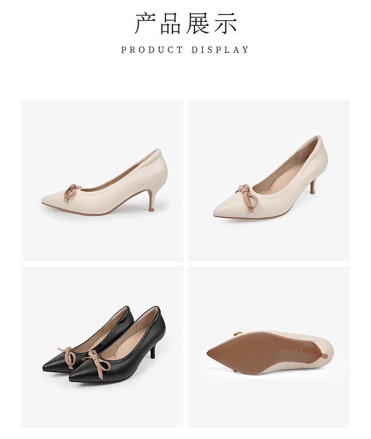Open the beige side-view heel photo
This screenshot has height=439, width=371.
[102, 181]
